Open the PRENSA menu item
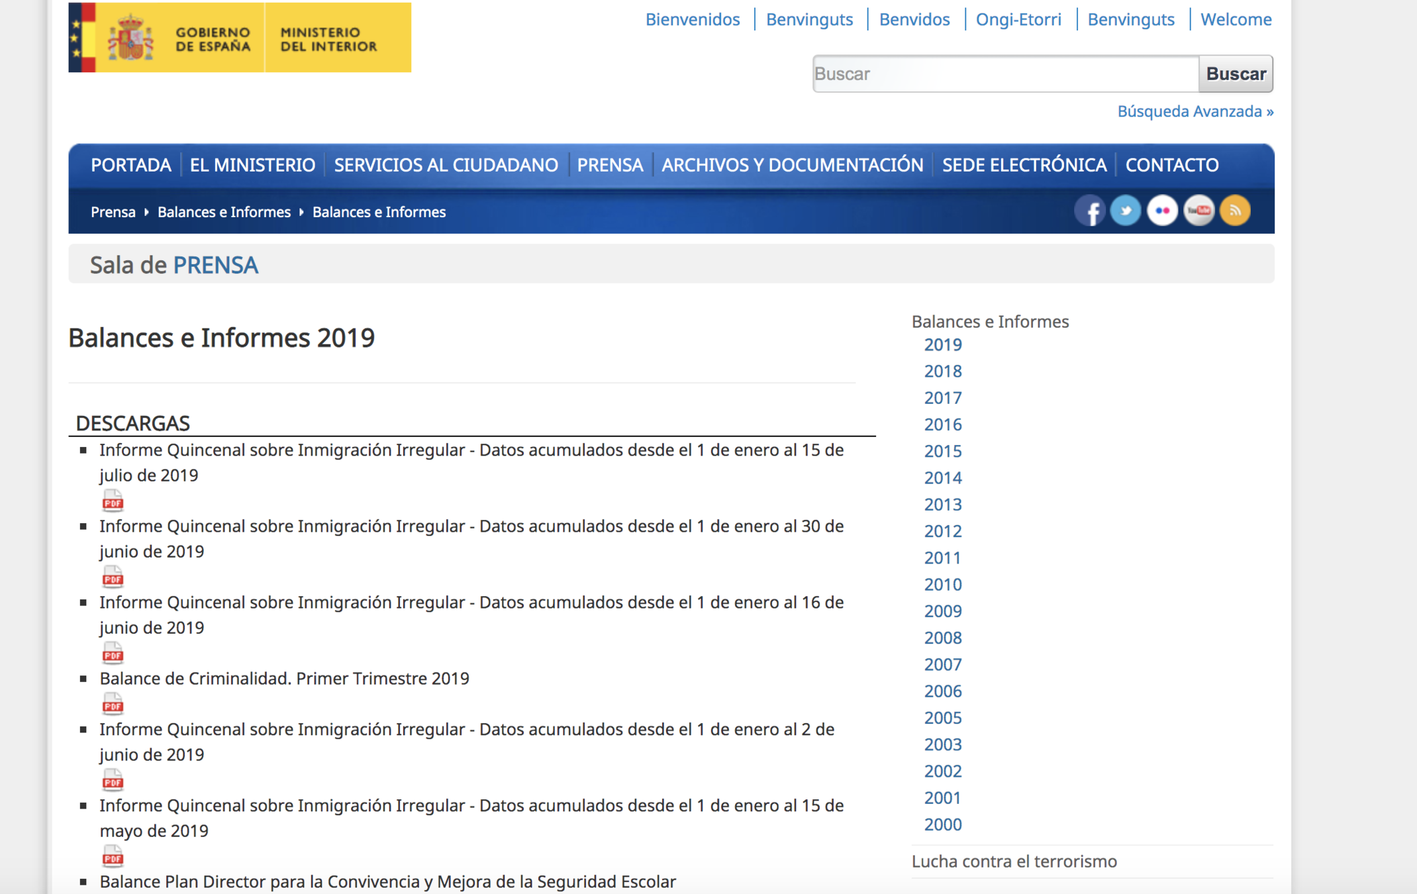Viewport: 1417px width, 894px height. pyautogui.click(x=610, y=165)
